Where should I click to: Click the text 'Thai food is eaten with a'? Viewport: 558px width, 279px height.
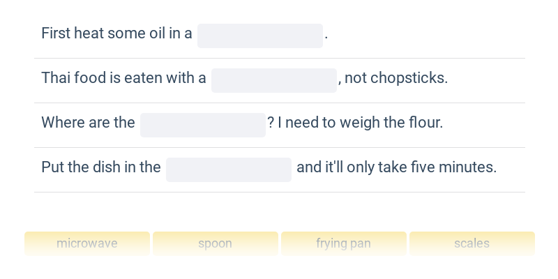[124, 78]
